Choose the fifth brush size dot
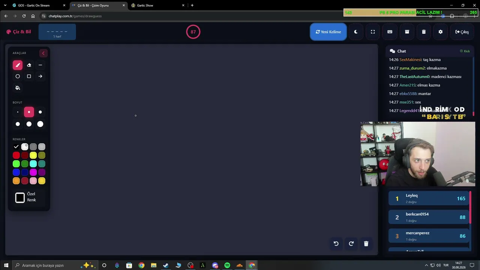Image resolution: width=480 pixels, height=270 pixels. pyautogui.click(x=29, y=124)
